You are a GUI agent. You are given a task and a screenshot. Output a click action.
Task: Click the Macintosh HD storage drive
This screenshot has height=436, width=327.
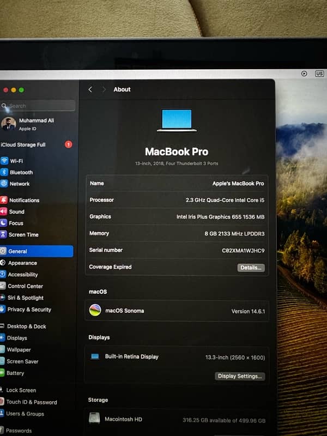coord(123,419)
